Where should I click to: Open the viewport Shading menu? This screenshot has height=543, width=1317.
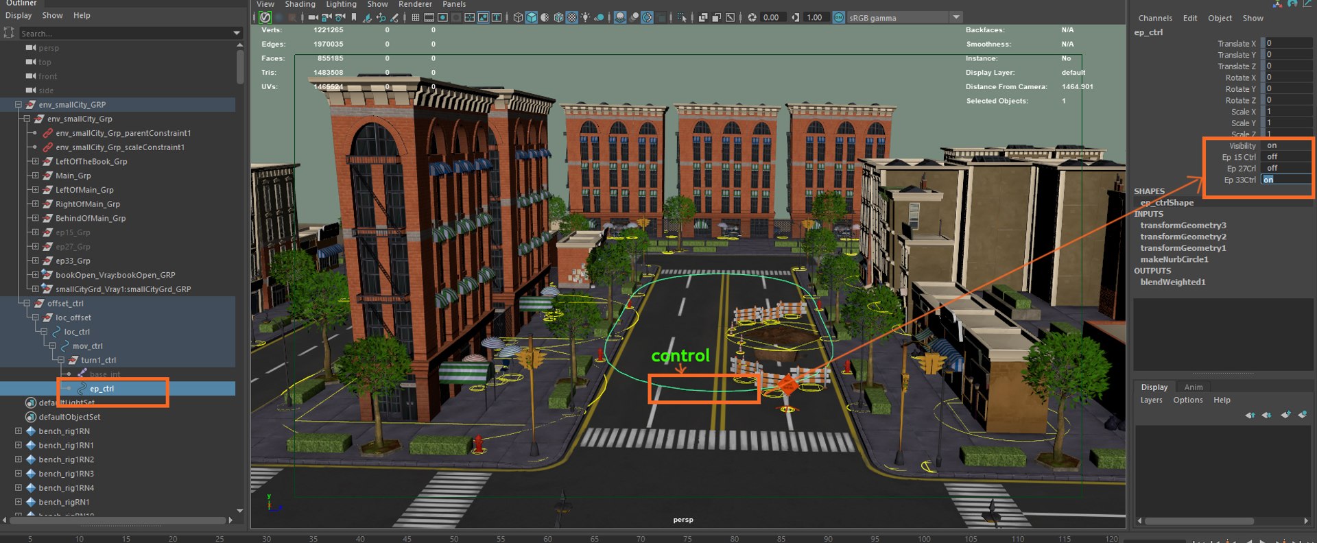pos(300,4)
